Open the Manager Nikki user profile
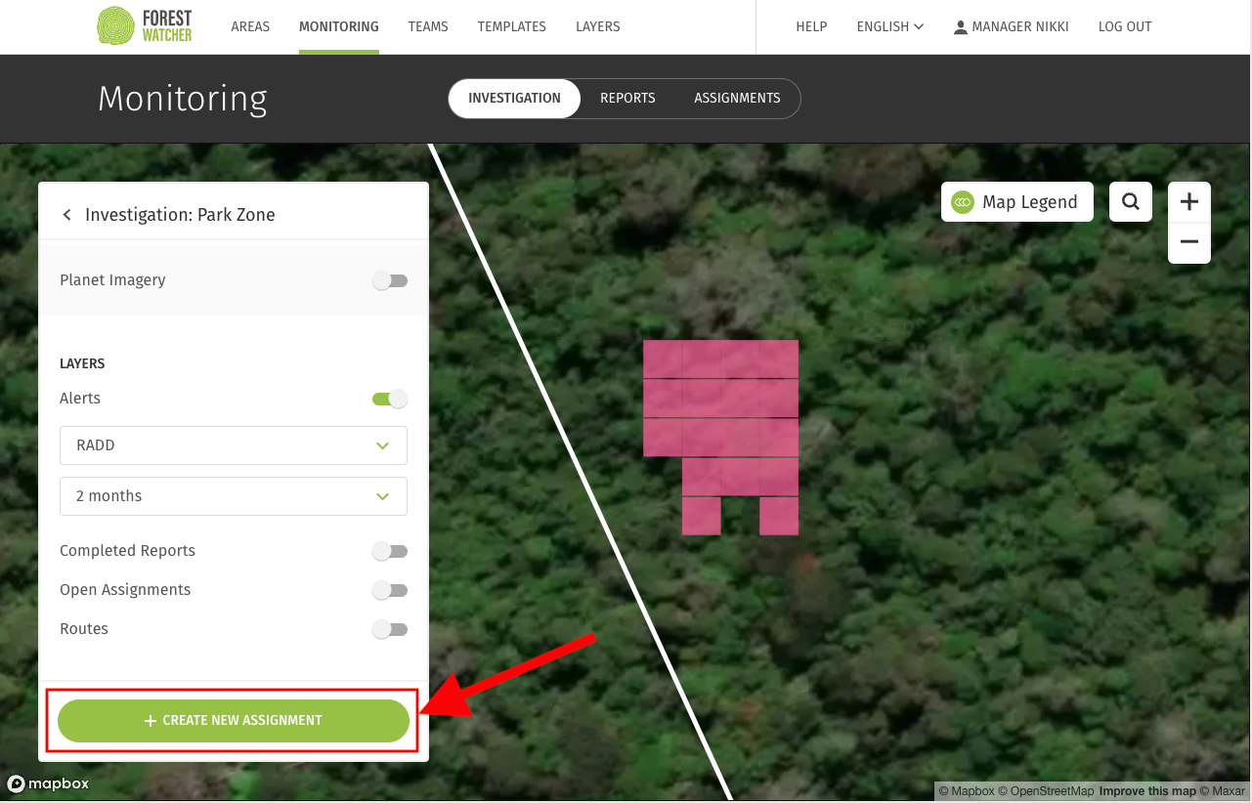Image resolution: width=1252 pixels, height=803 pixels. pos(1011,26)
